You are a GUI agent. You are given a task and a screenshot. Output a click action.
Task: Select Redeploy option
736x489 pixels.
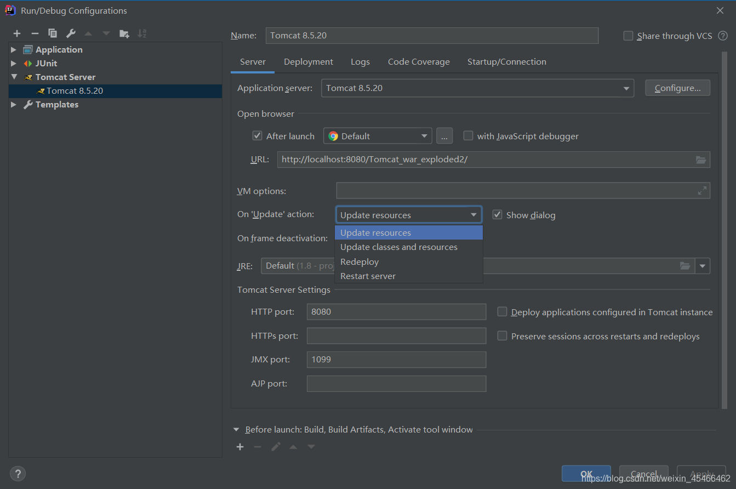pyautogui.click(x=409, y=261)
